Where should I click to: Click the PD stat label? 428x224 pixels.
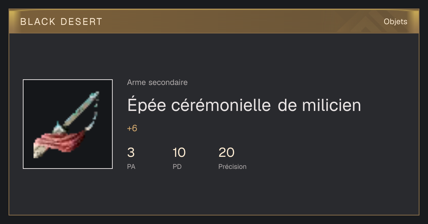pyautogui.click(x=177, y=166)
